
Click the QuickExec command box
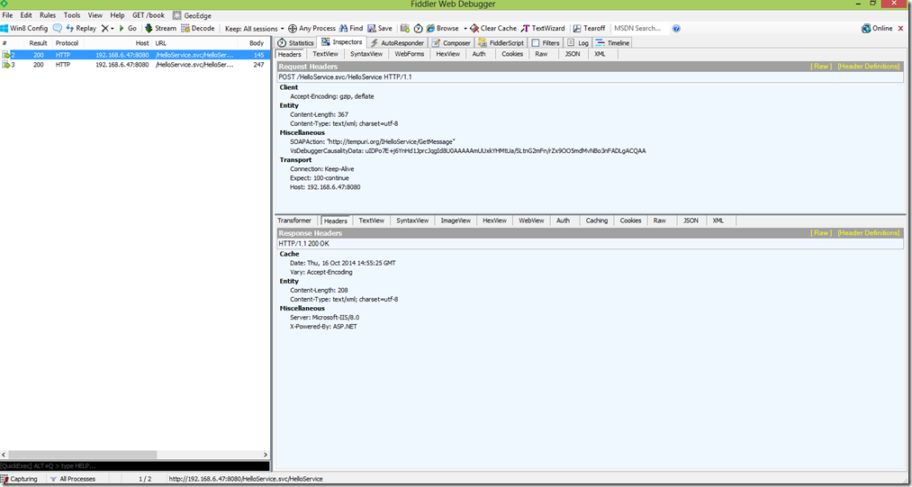[135, 466]
